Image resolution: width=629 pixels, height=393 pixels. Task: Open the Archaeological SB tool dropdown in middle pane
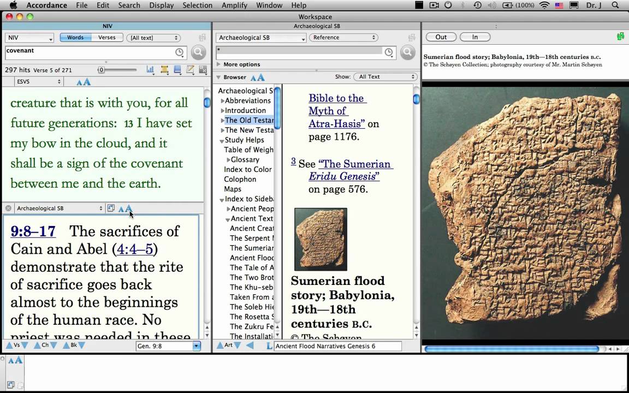click(x=261, y=38)
